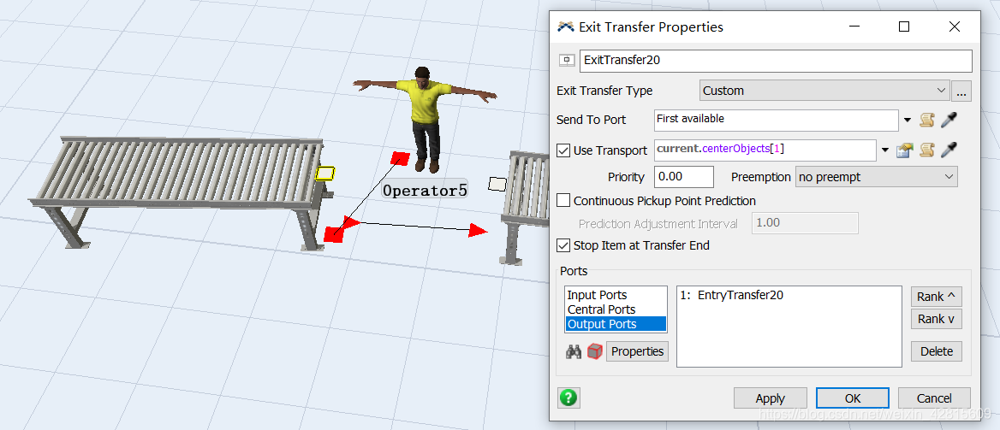Image resolution: width=1000 pixels, height=430 pixels.
Task: Enable Continuous Pickup Point Prediction
Action: click(563, 201)
